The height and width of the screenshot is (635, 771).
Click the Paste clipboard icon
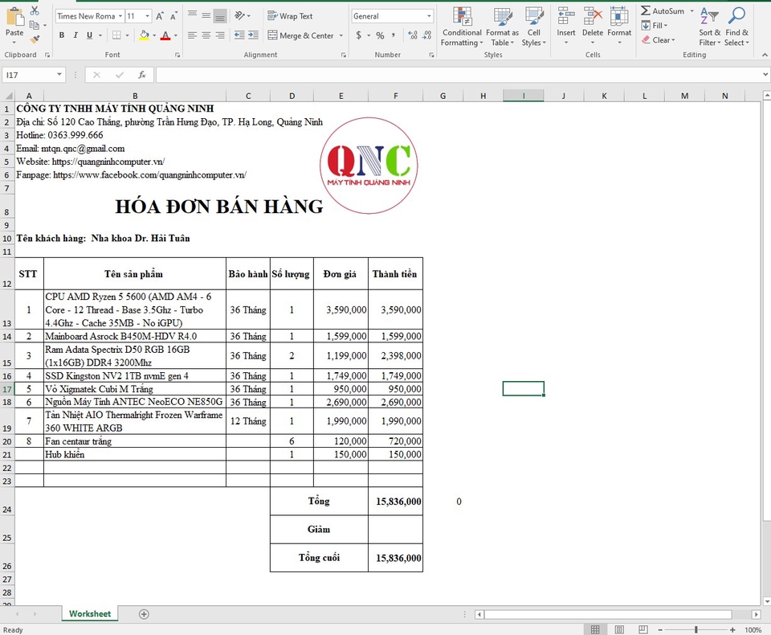tap(14, 17)
